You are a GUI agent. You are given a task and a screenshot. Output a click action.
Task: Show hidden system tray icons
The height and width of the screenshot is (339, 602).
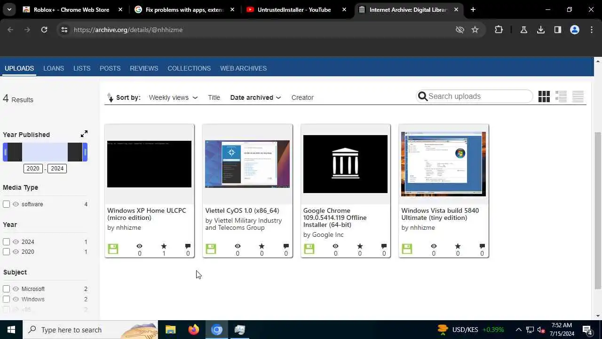pyautogui.click(x=518, y=330)
